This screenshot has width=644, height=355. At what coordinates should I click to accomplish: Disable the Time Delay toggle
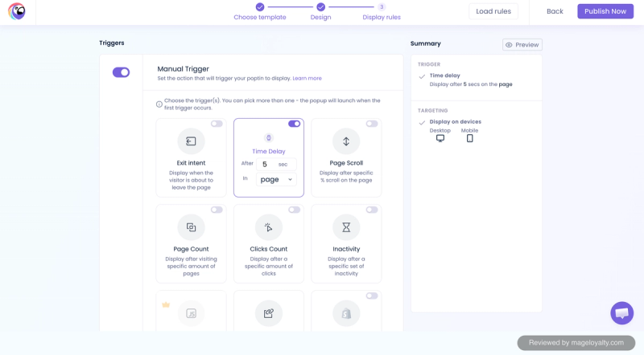click(x=294, y=124)
